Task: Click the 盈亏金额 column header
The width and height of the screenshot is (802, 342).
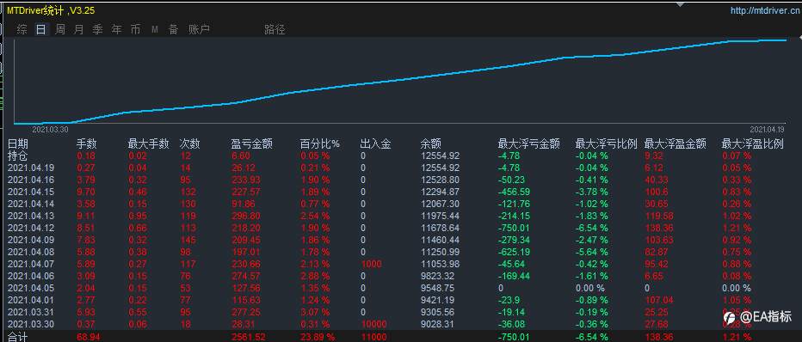Action: [252, 144]
